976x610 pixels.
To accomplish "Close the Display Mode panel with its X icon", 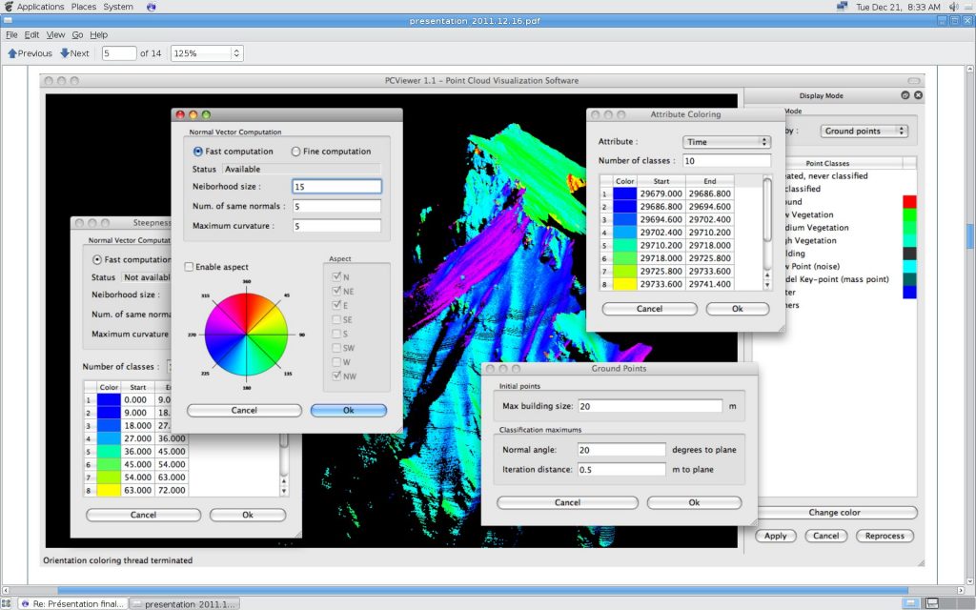I will 918,95.
